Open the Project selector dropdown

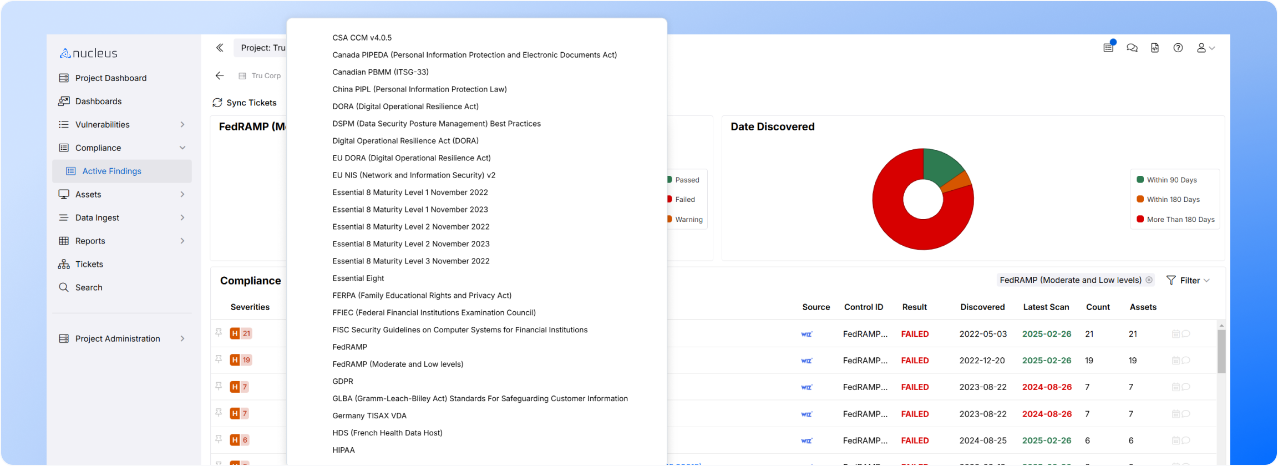point(261,48)
